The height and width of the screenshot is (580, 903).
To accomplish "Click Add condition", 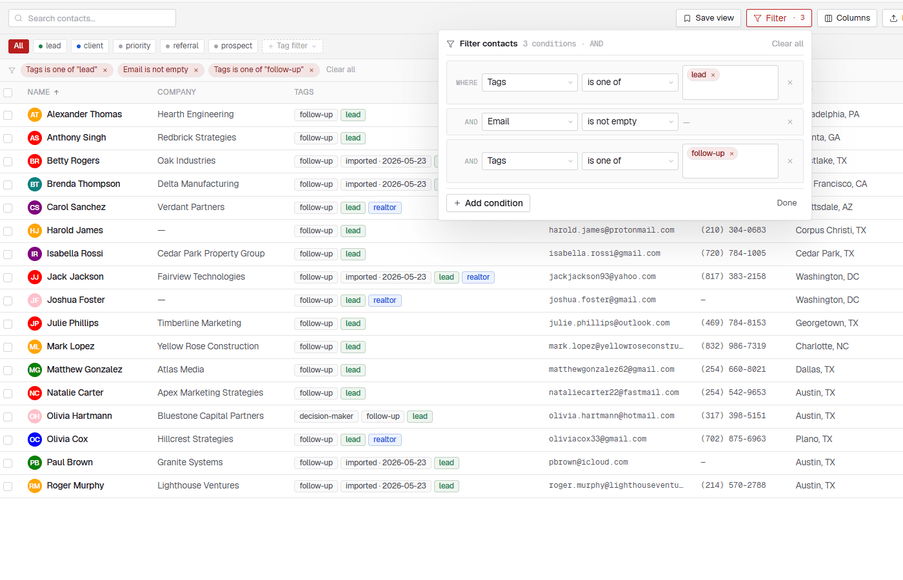I will (x=488, y=204).
